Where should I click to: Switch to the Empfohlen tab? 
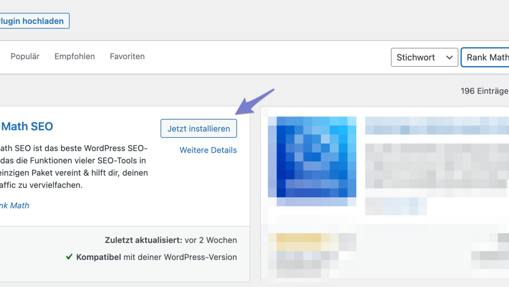point(75,57)
